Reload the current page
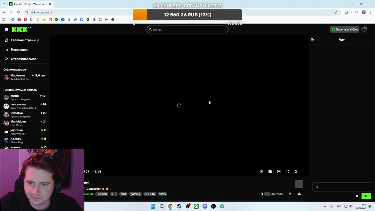Screen dimensions: 375x211 [18, 12]
